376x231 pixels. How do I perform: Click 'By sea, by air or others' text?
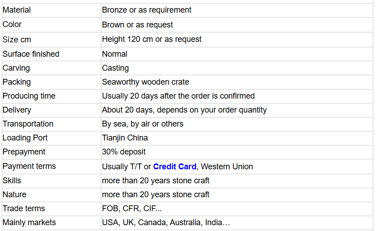click(143, 124)
